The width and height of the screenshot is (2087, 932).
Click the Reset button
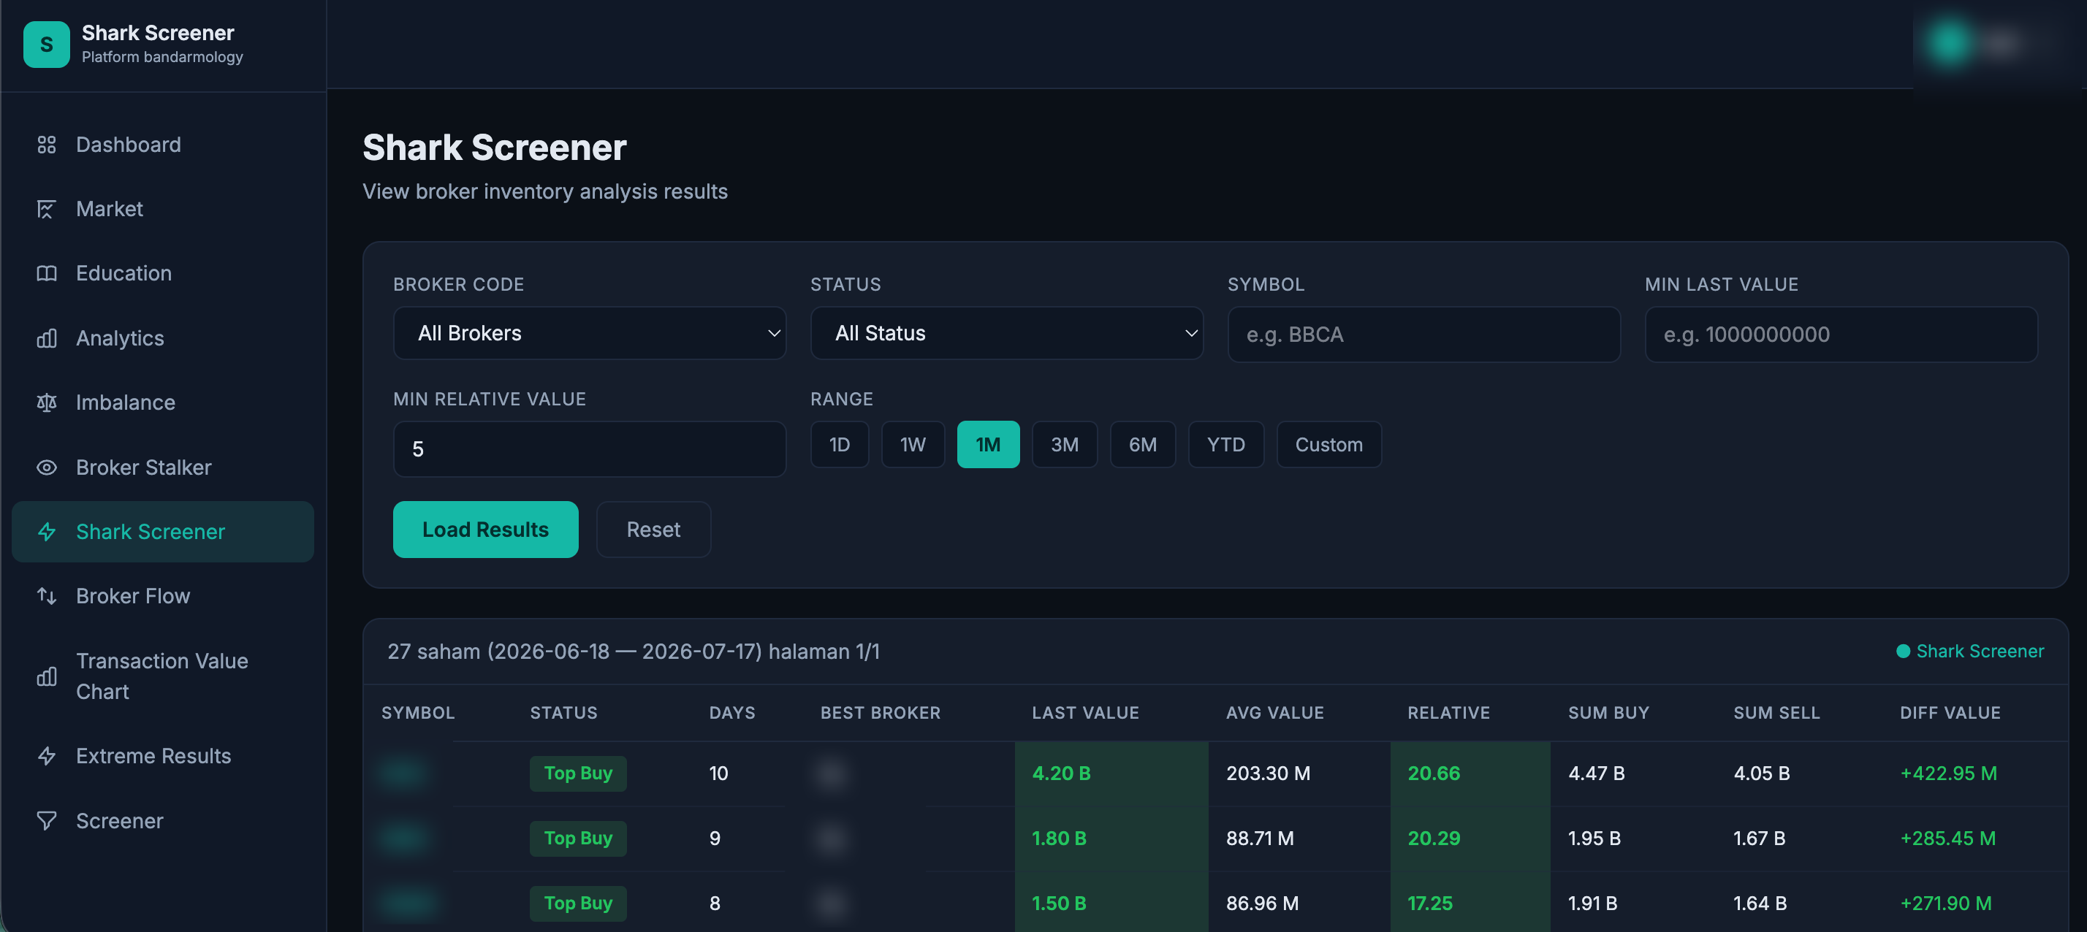pos(653,530)
